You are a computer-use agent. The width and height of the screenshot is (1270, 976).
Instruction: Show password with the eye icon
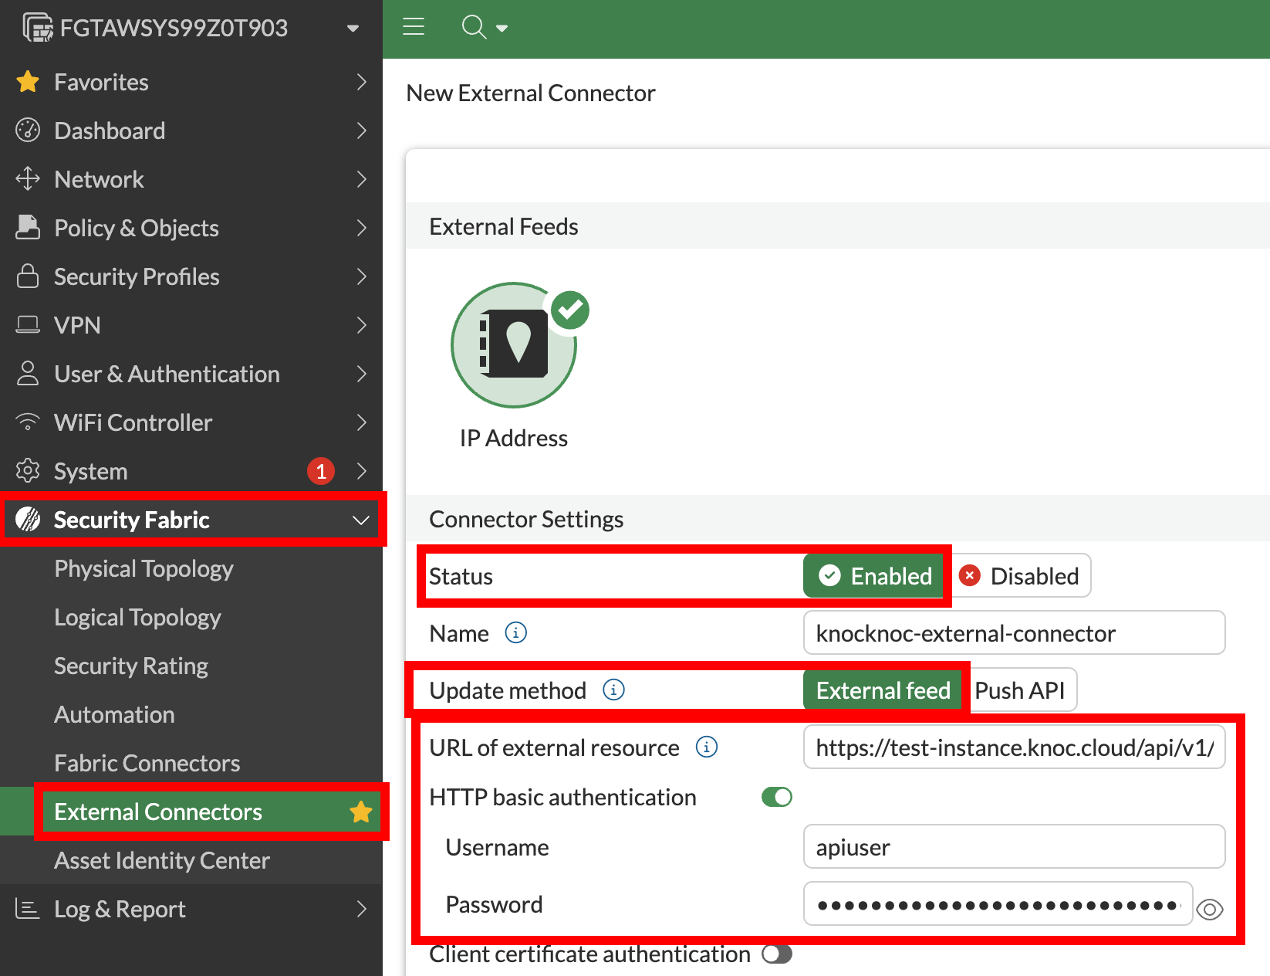(1209, 910)
